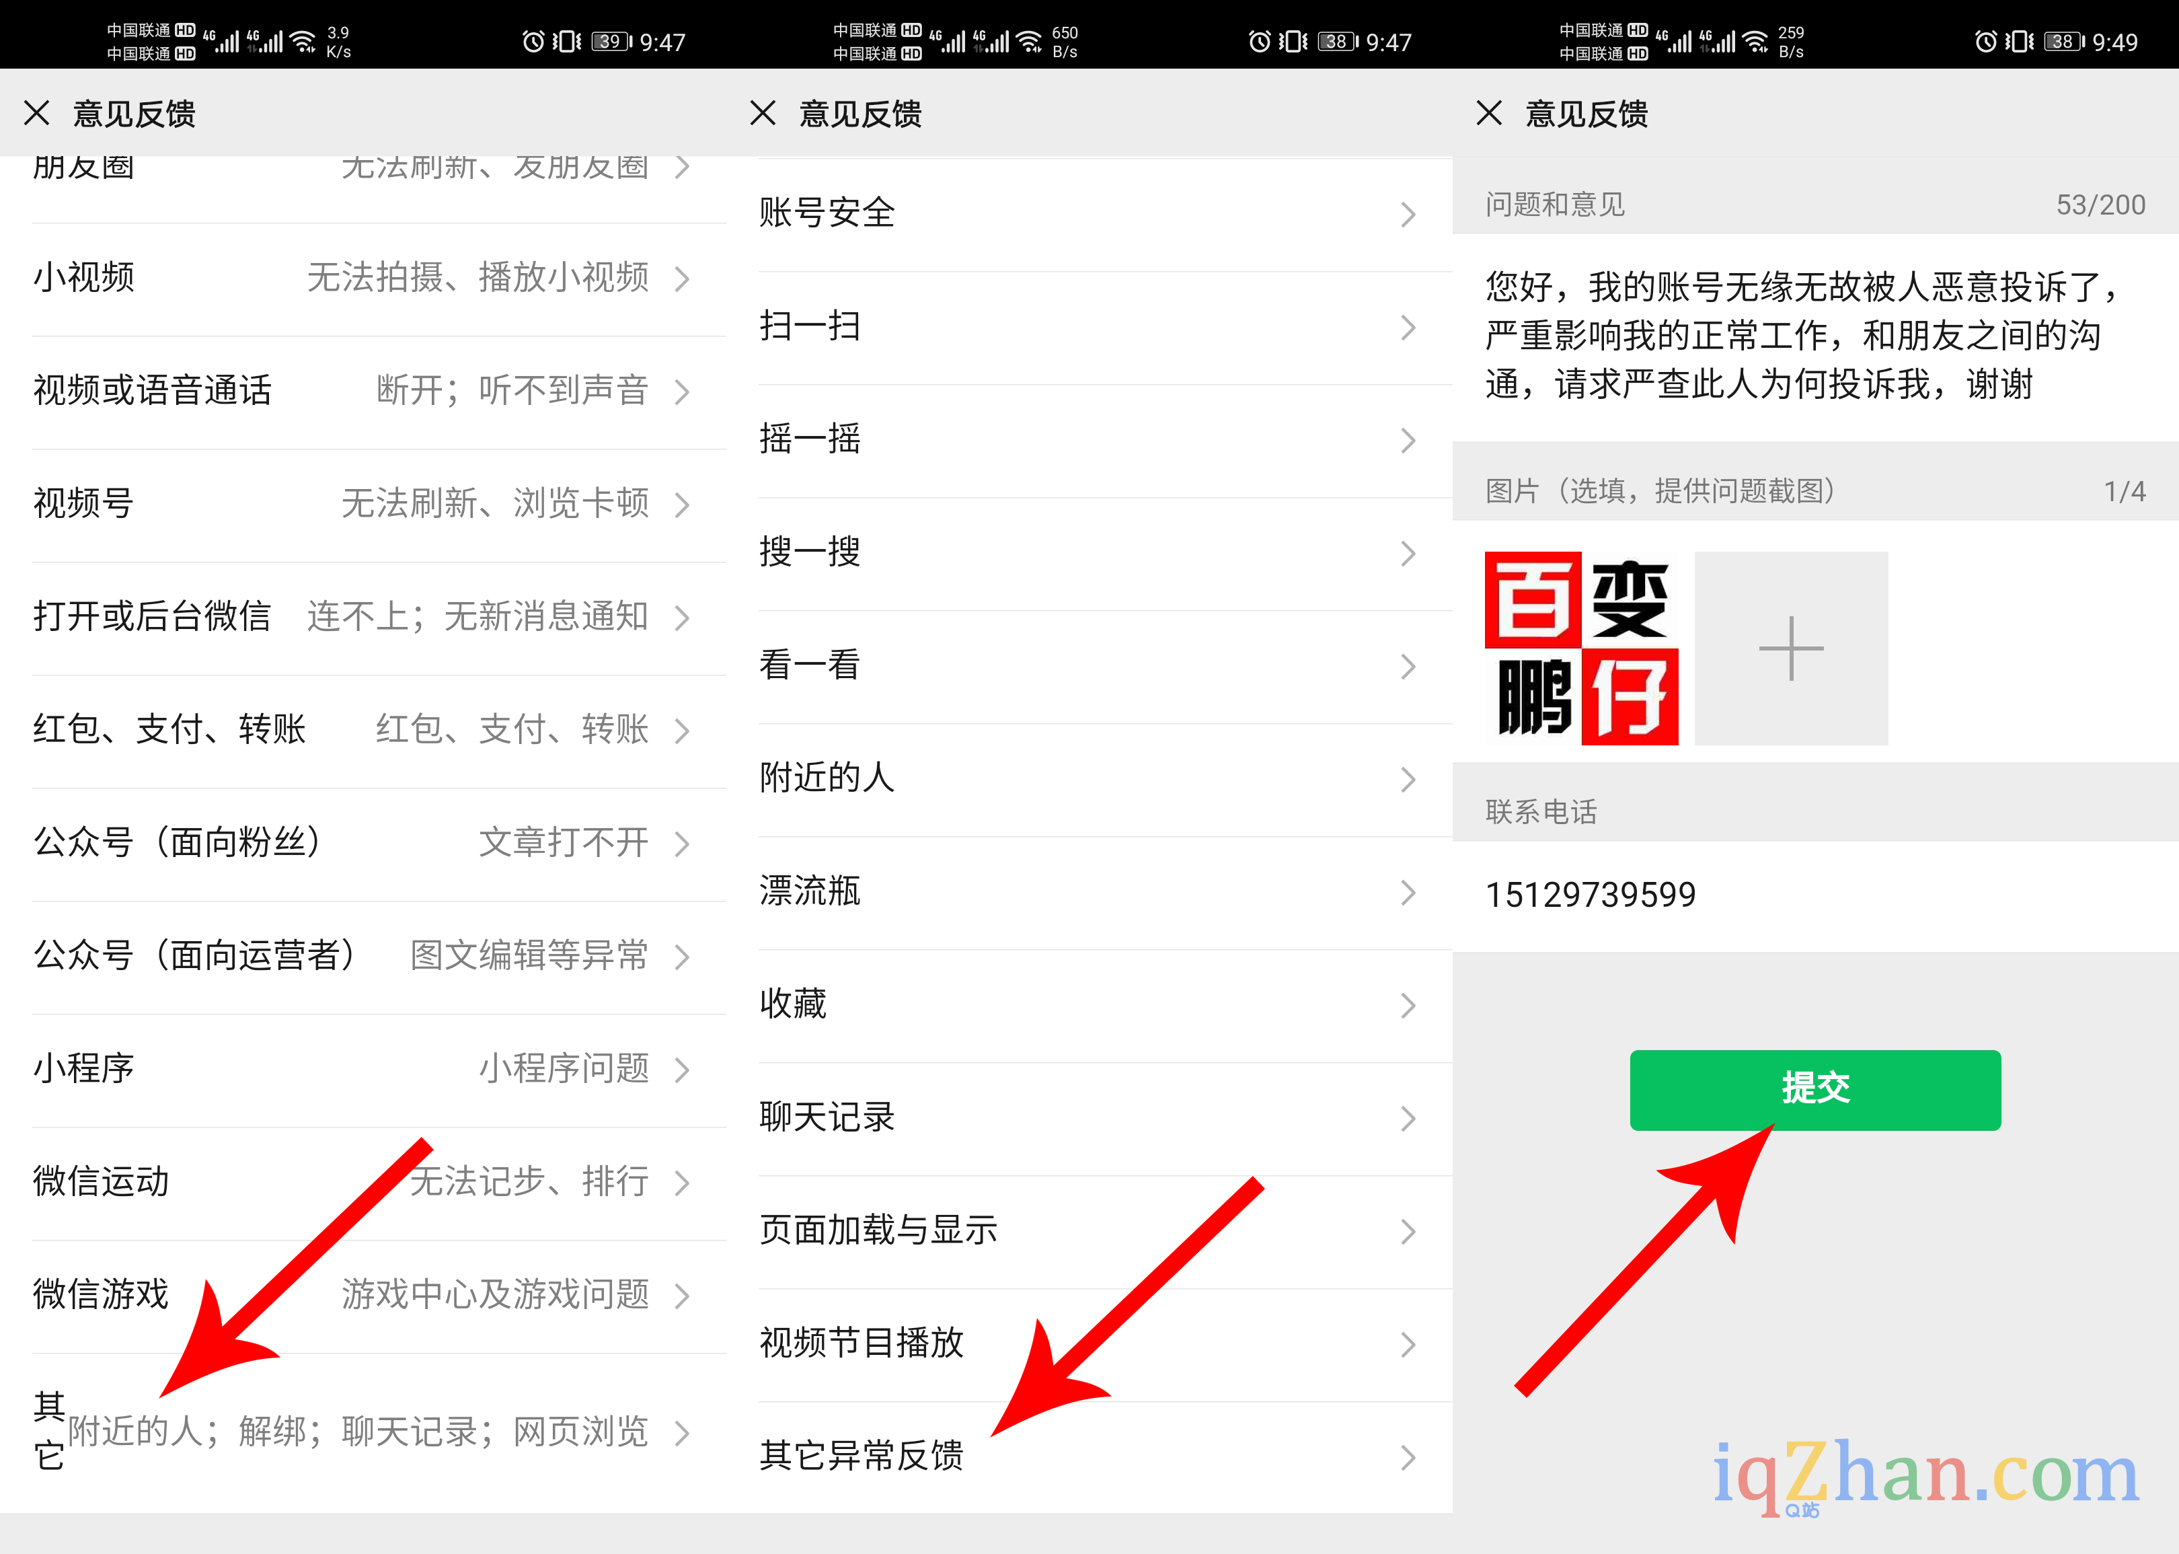2179x1554 pixels.
Task: Open the uploaded 百变鹏仔 screenshot thumbnail
Action: pos(1581,648)
